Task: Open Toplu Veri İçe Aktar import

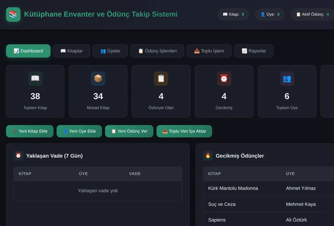Action: pyautogui.click(x=184, y=131)
